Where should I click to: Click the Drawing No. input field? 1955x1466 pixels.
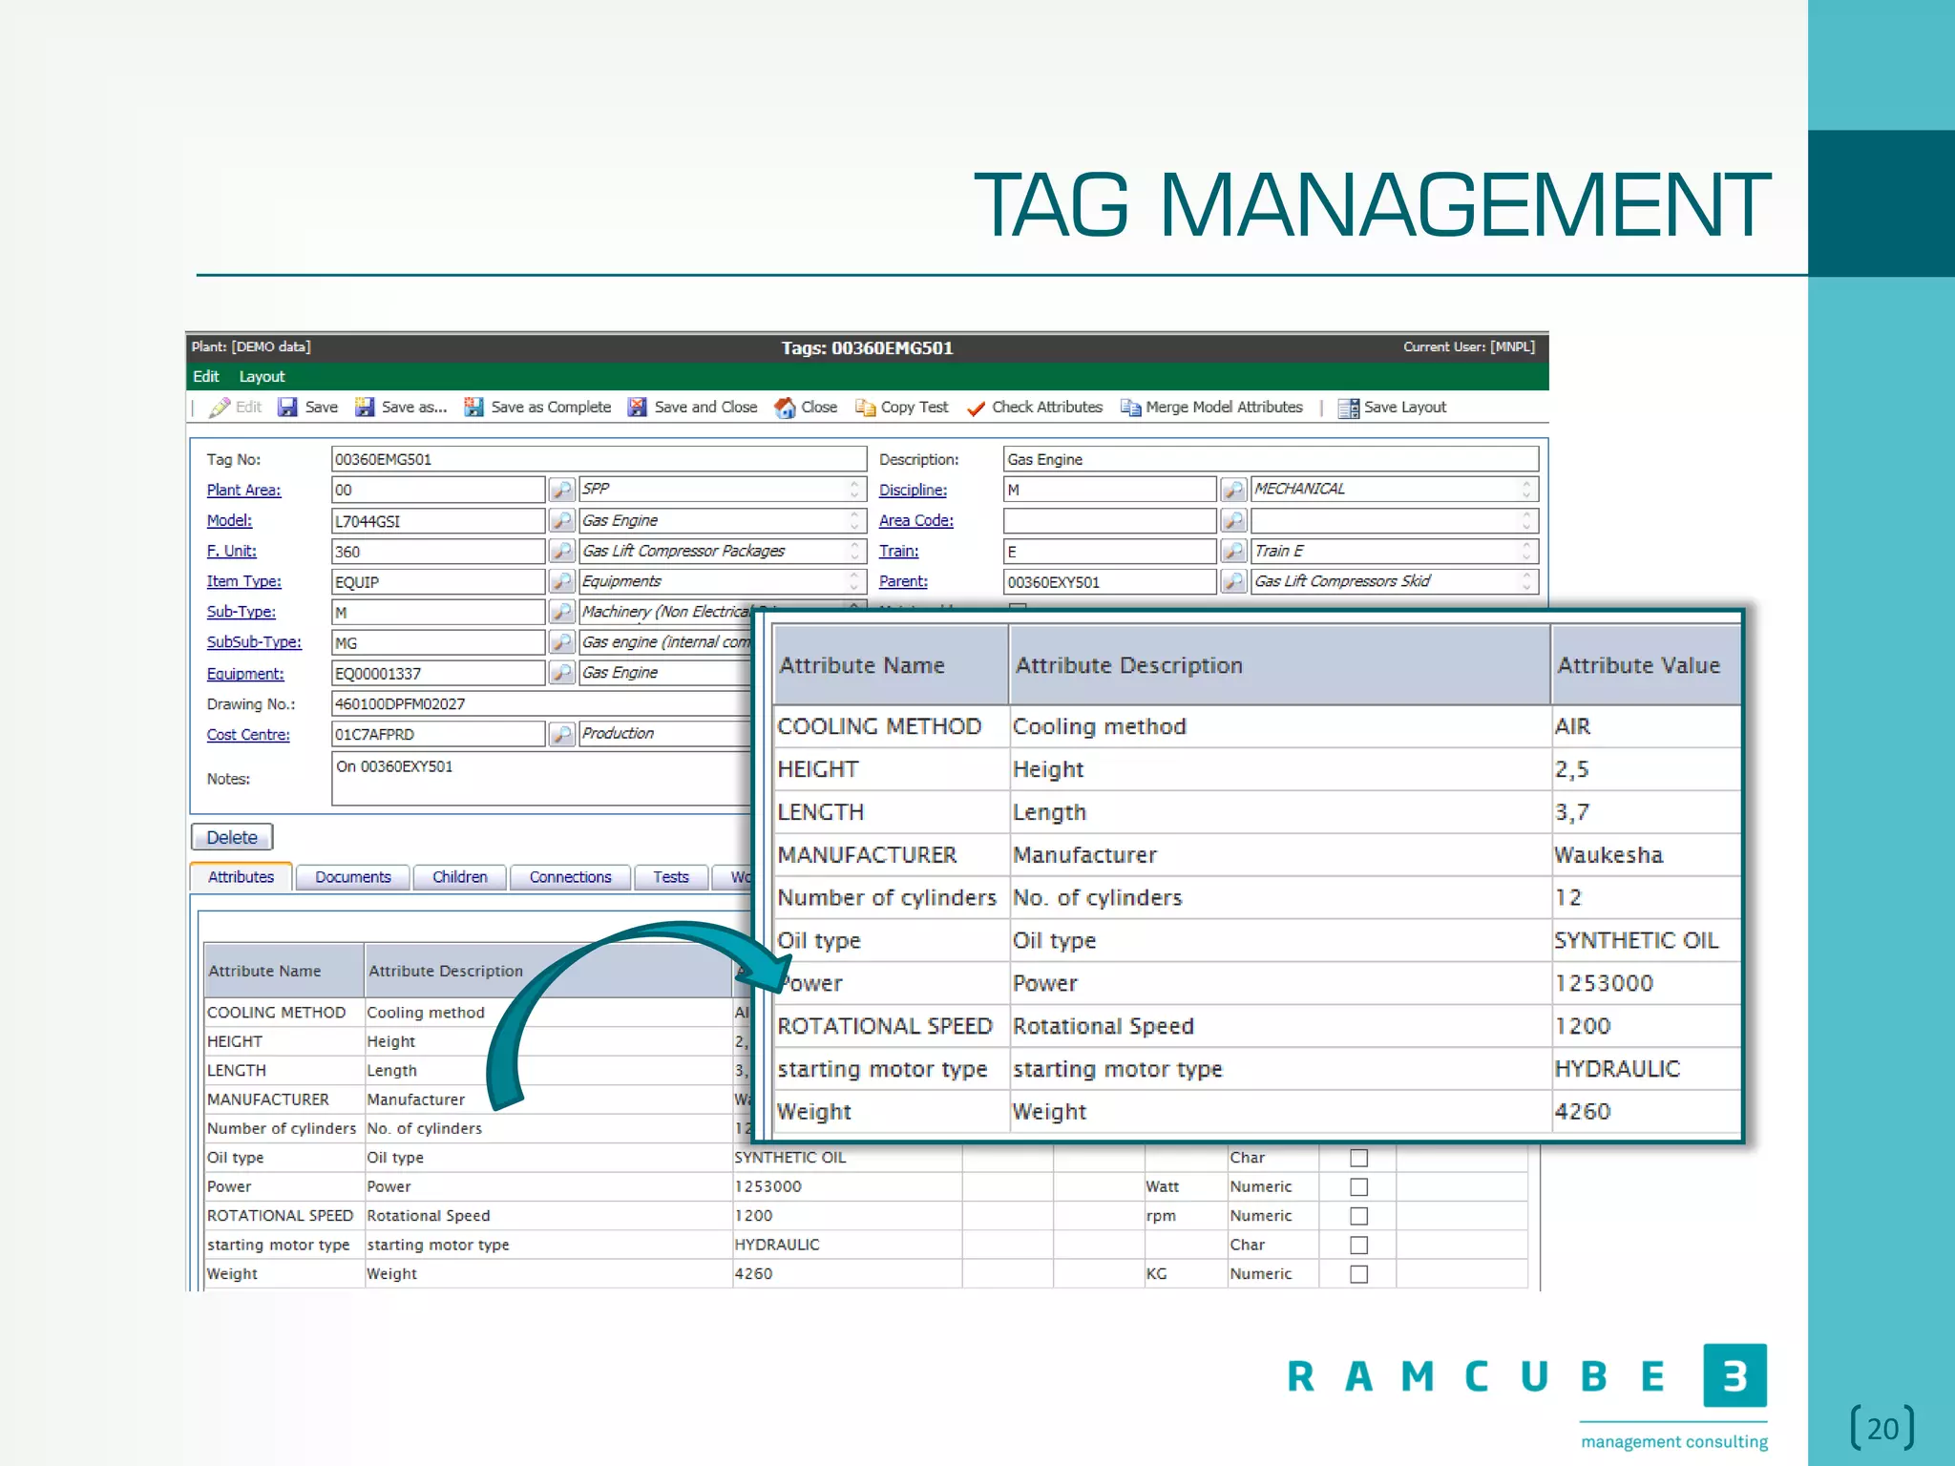pos(542,703)
